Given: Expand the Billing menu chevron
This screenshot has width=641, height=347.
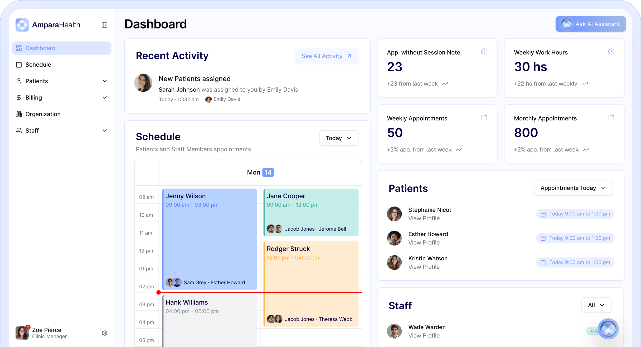Looking at the screenshot, I should (105, 98).
